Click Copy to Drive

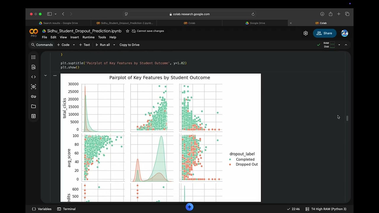(x=129, y=45)
